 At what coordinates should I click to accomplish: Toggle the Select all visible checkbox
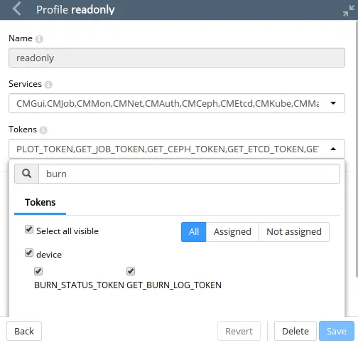coord(29,229)
